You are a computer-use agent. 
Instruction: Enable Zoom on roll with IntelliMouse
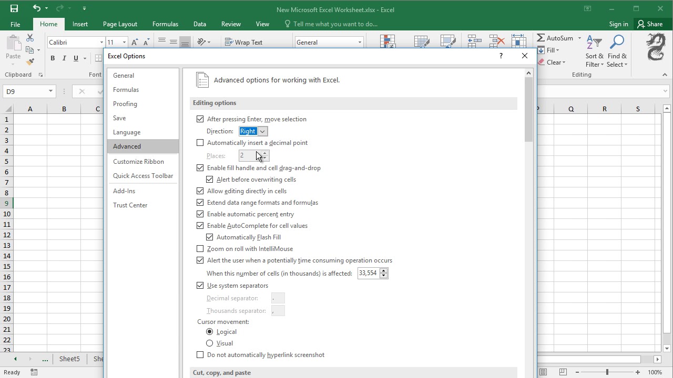coord(200,249)
